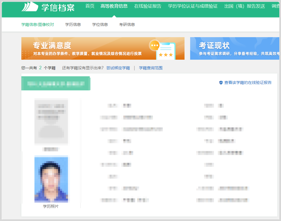
Task: Select the blurred green 学籍 record tab
Action: pos(56,83)
